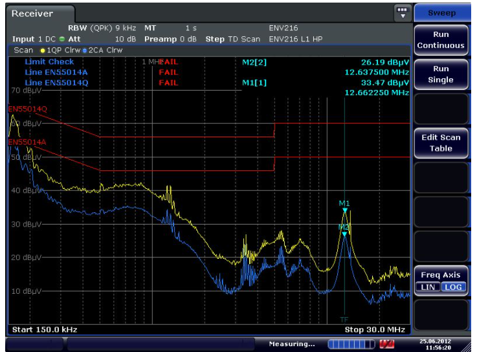Click Line EN55014A FAIL result
Viewport: 477px width, 352px height.
pos(168,72)
